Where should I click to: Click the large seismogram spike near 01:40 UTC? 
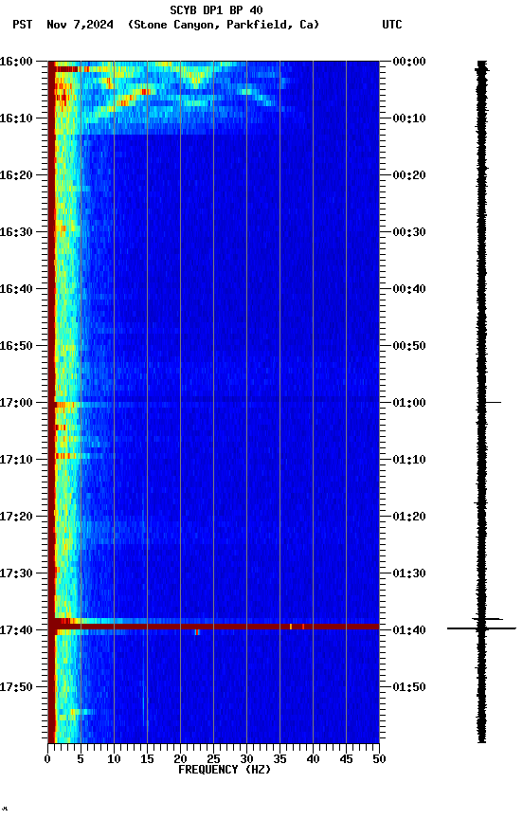tap(481, 628)
